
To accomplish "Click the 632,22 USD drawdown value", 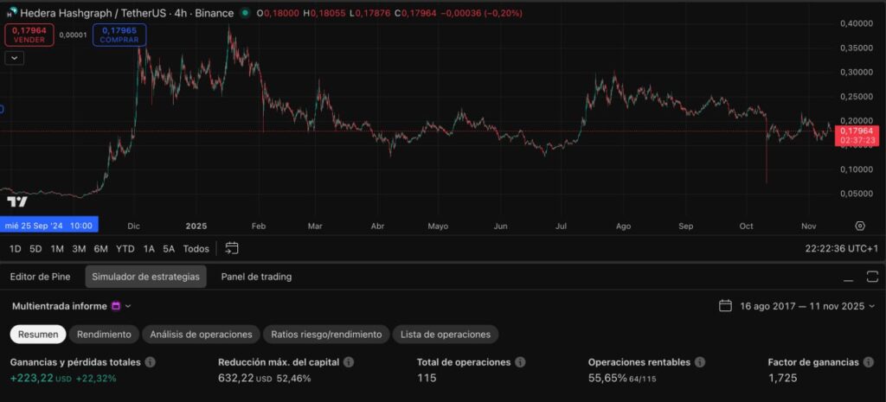I will (x=245, y=379).
